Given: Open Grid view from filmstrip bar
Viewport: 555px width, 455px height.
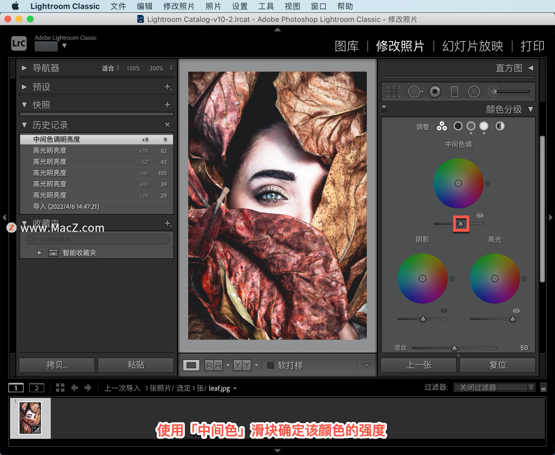Looking at the screenshot, I should tap(60, 388).
